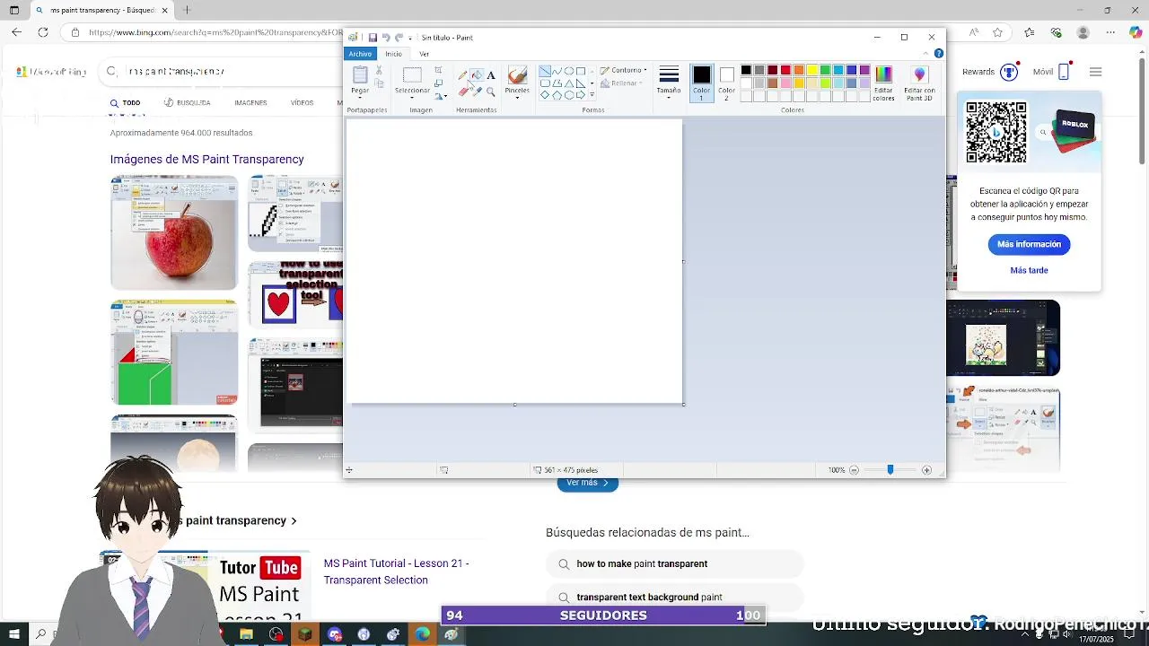Click Save icon in Paint title bar

(x=373, y=38)
